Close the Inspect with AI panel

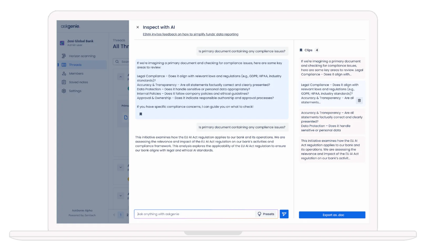click(138, 27)
